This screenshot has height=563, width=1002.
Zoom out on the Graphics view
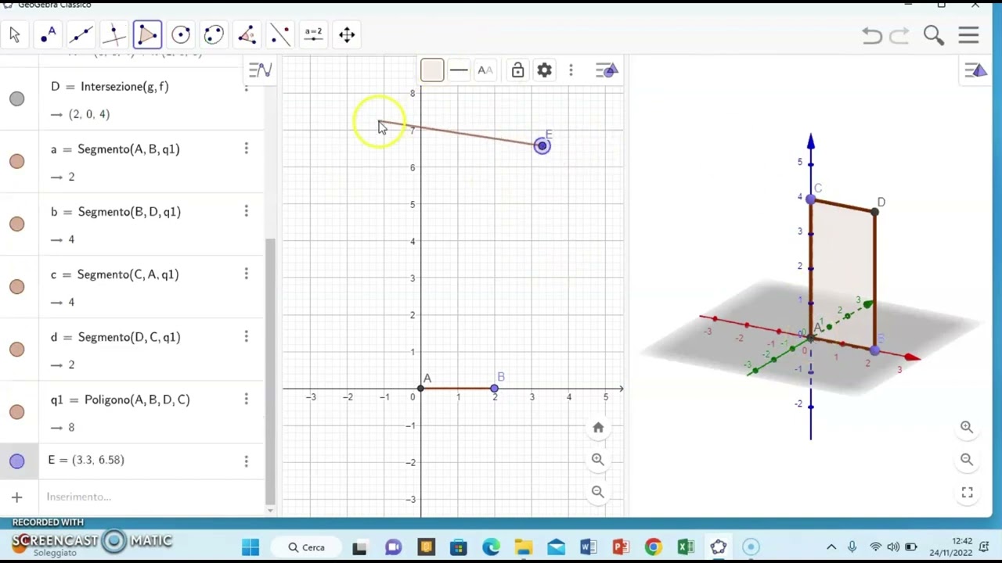tap(598, 492)
